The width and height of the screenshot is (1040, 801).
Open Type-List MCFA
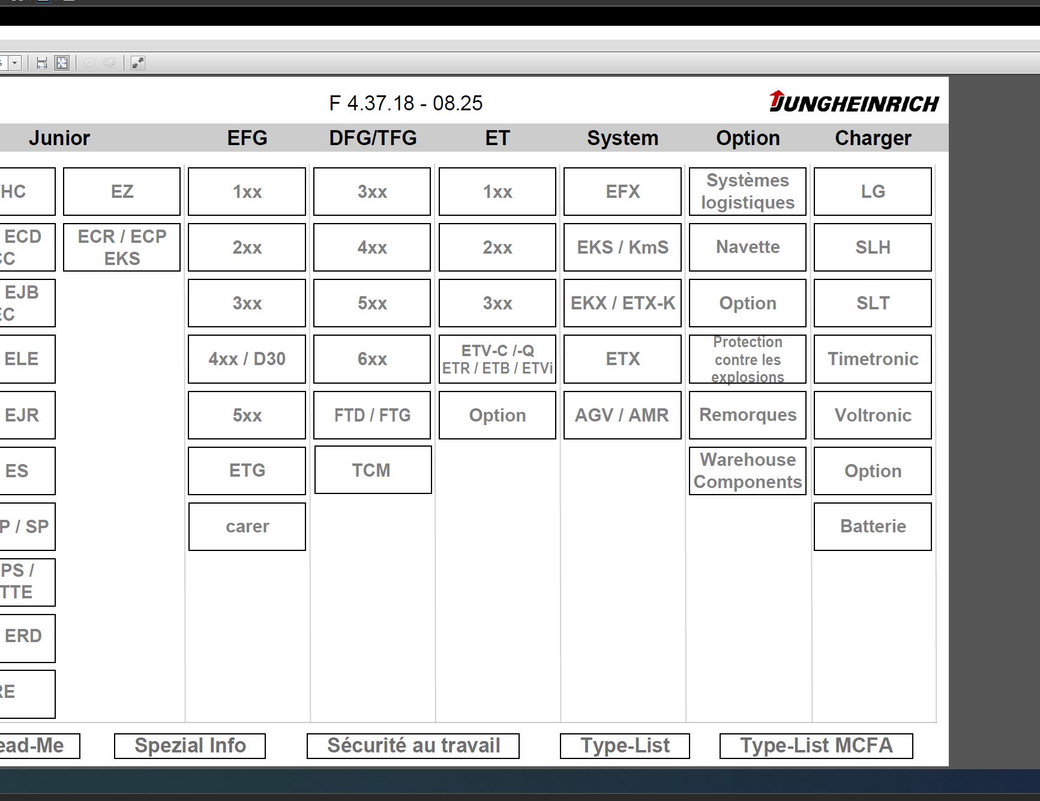coord(816,746)
